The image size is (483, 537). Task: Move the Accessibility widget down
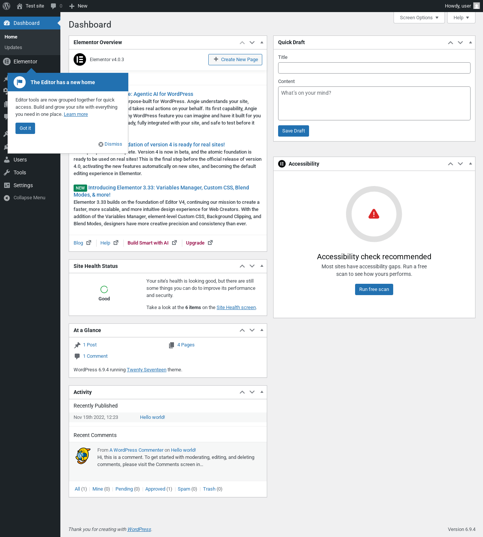tap(460, 164)
